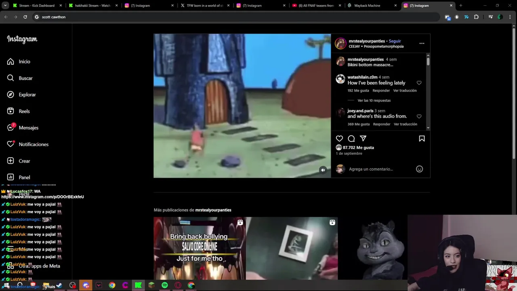Open Panel in the Instagram sidebar
Screen dimensions: 517x291
point(19,177)
